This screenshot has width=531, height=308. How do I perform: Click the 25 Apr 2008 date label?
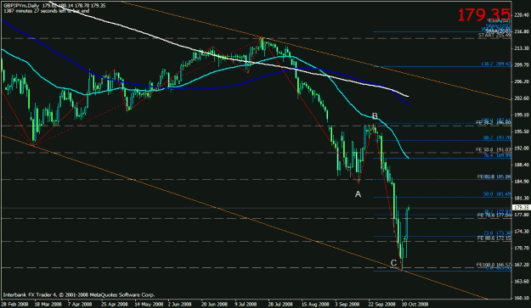click(x=114, y=304)
